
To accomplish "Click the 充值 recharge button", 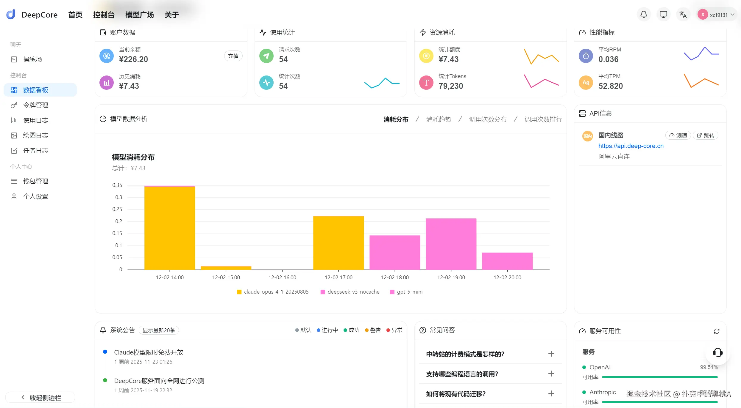I will (x=233, y=56).
